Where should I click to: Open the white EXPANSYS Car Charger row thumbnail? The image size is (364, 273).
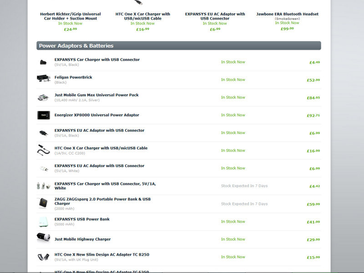(x=43, y=186)
